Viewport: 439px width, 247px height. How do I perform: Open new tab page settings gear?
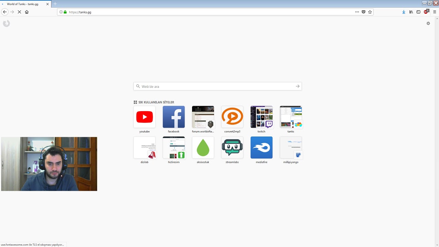(428, 23)
